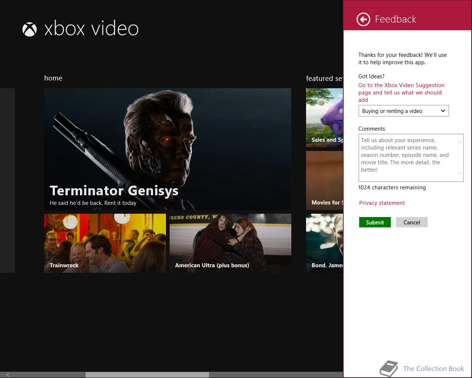
Task: Open the Sales and Specials tile
Action: [324, 118]
